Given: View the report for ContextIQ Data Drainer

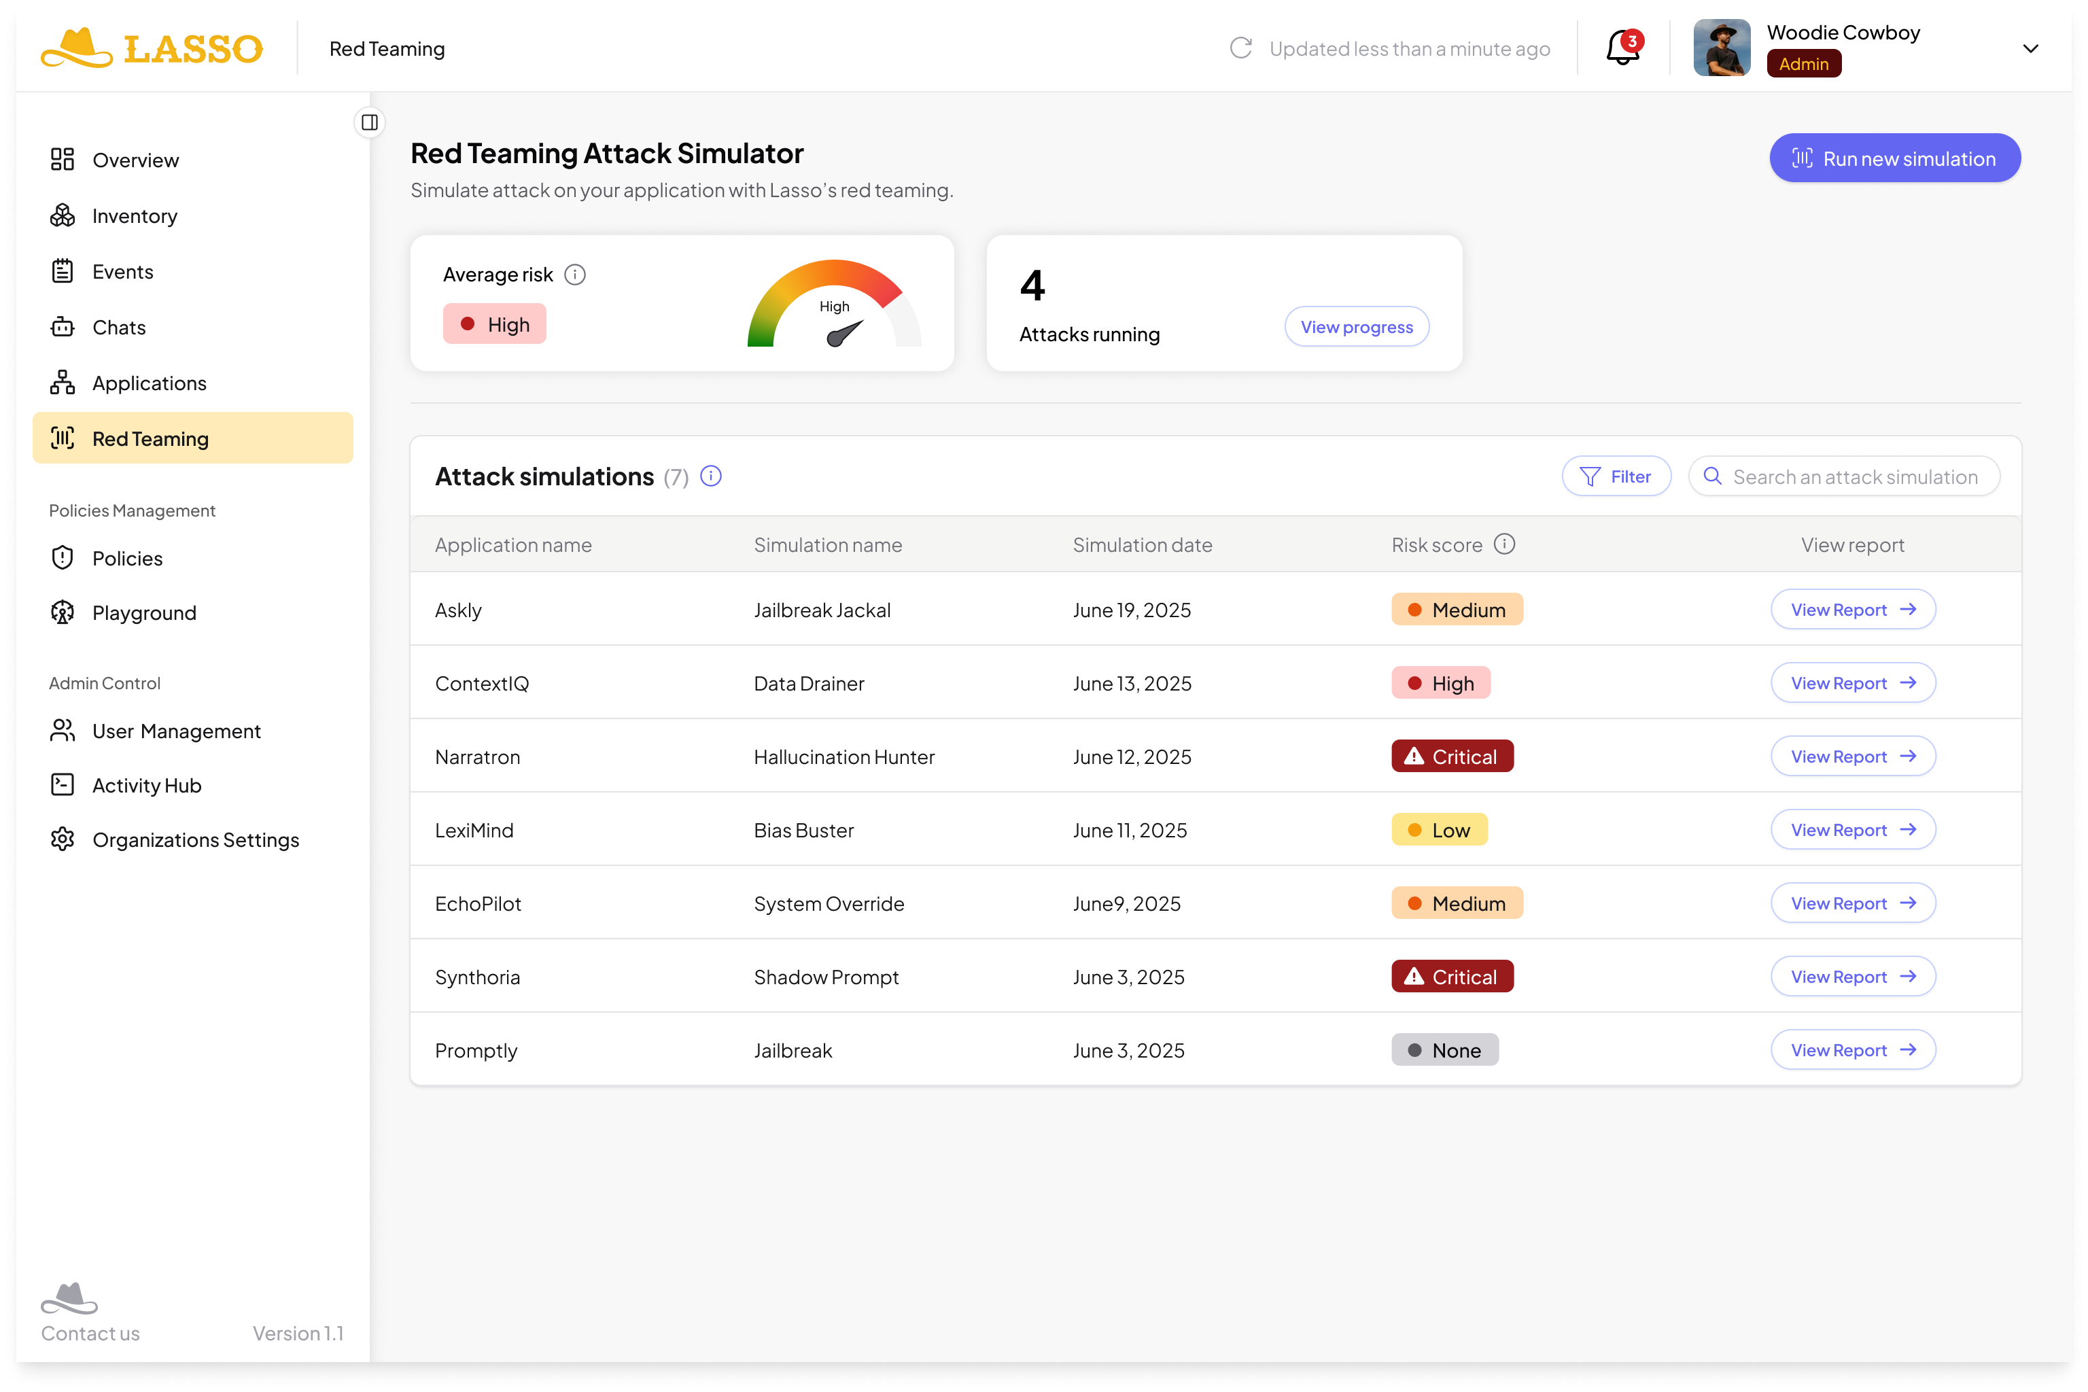Looking at the screenshot, I should click(1853, 682).
